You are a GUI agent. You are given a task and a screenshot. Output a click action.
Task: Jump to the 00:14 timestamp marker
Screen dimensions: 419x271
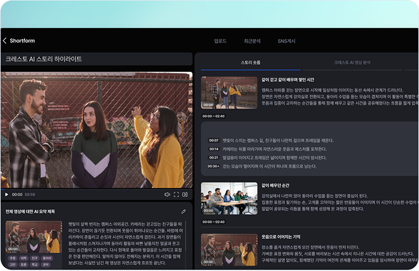tap(214, 149)
